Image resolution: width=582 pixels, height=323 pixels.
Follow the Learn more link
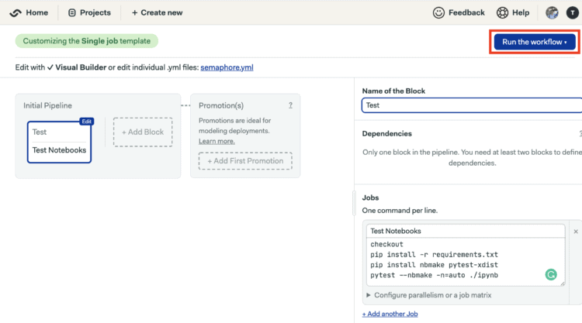pos(217,141)
